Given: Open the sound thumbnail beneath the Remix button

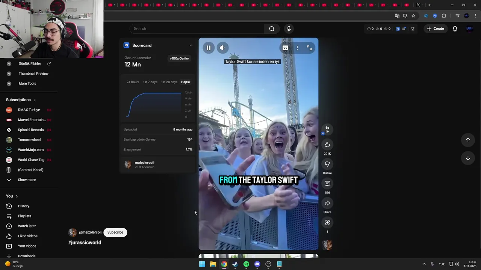Looking at the screenshot, I should coord(327,245).
